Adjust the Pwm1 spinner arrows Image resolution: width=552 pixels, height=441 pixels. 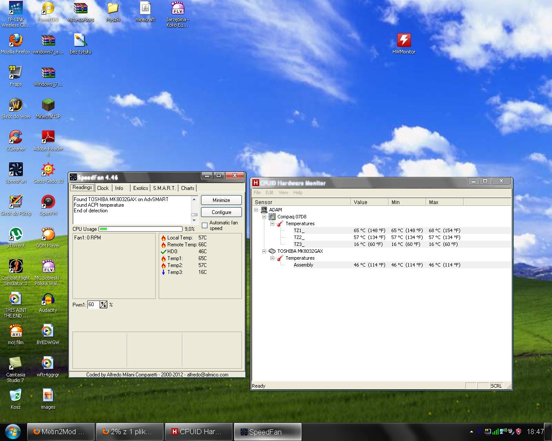[103, 304]
